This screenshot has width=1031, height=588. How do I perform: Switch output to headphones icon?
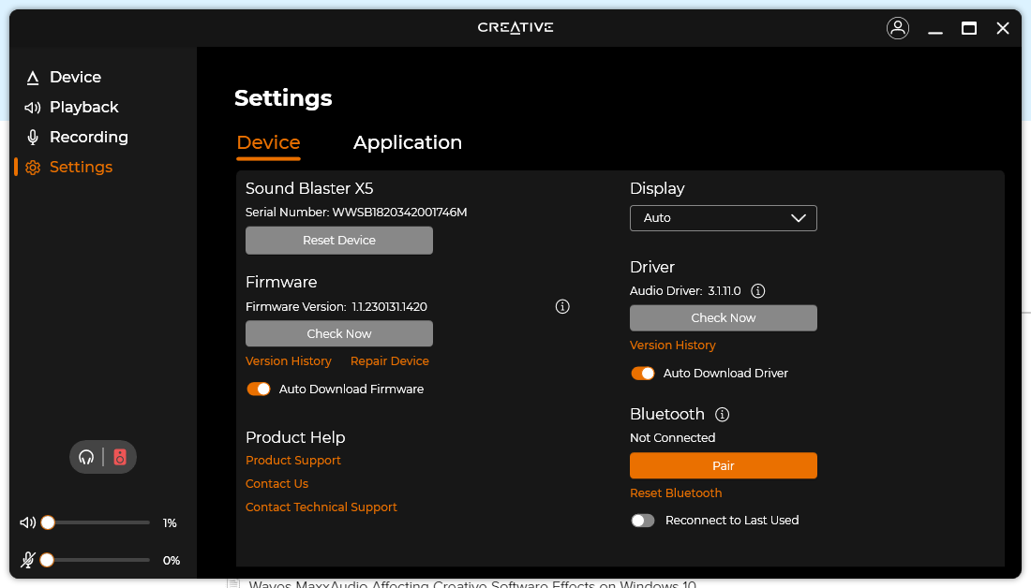[x=86, y=457]
